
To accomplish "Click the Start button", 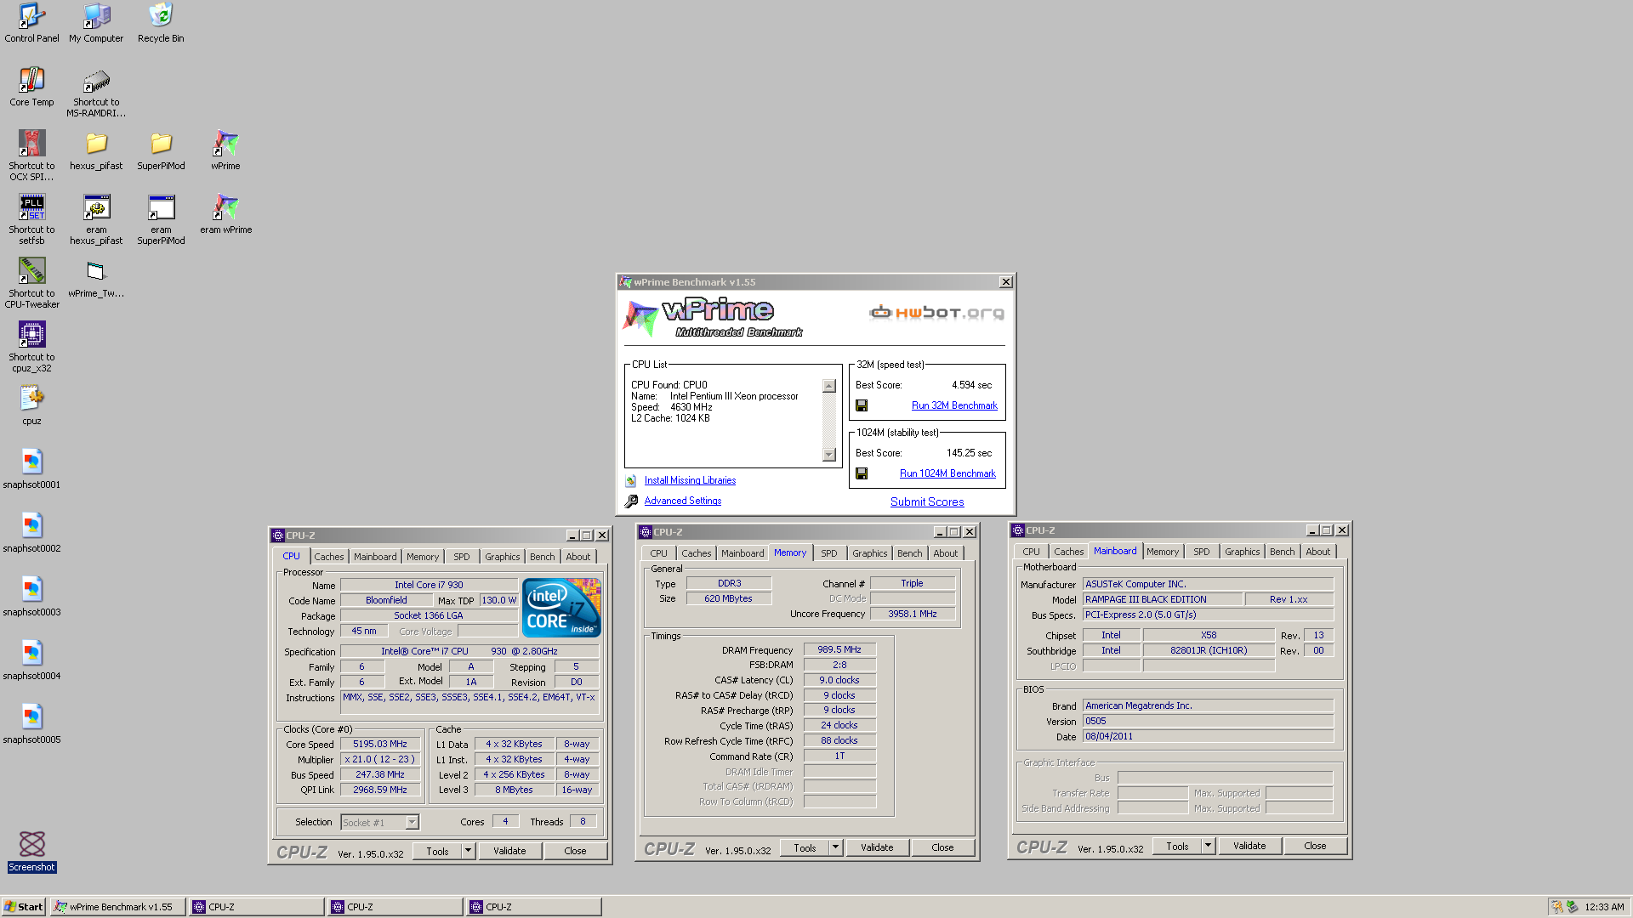I will (x=23, y=907).
